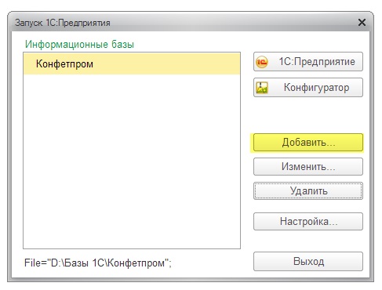The image size is (382, 290).
Task: Select the Конфетпром infobase in the list
Action: click(132, 63)
